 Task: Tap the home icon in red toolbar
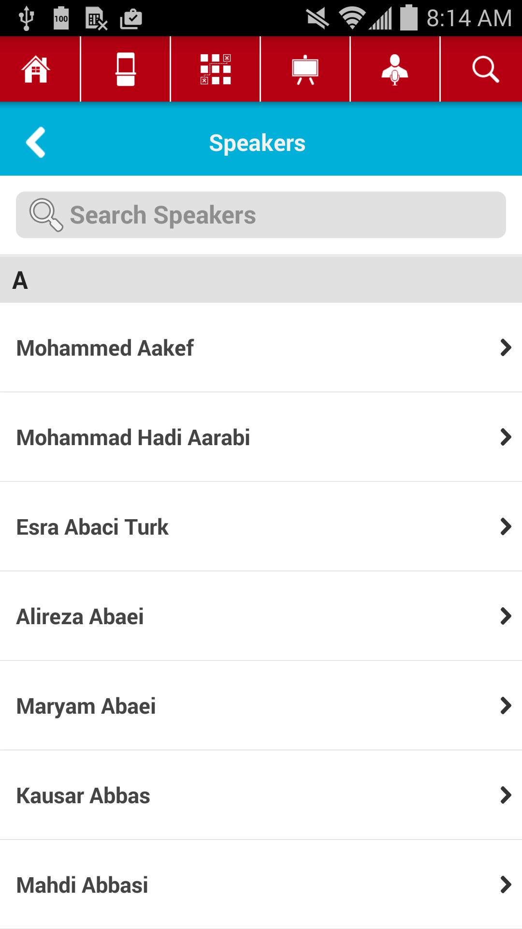coord(36,69)
